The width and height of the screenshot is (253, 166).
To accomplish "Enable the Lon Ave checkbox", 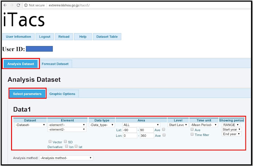I will pyautogui.click(x=164, y=135).
